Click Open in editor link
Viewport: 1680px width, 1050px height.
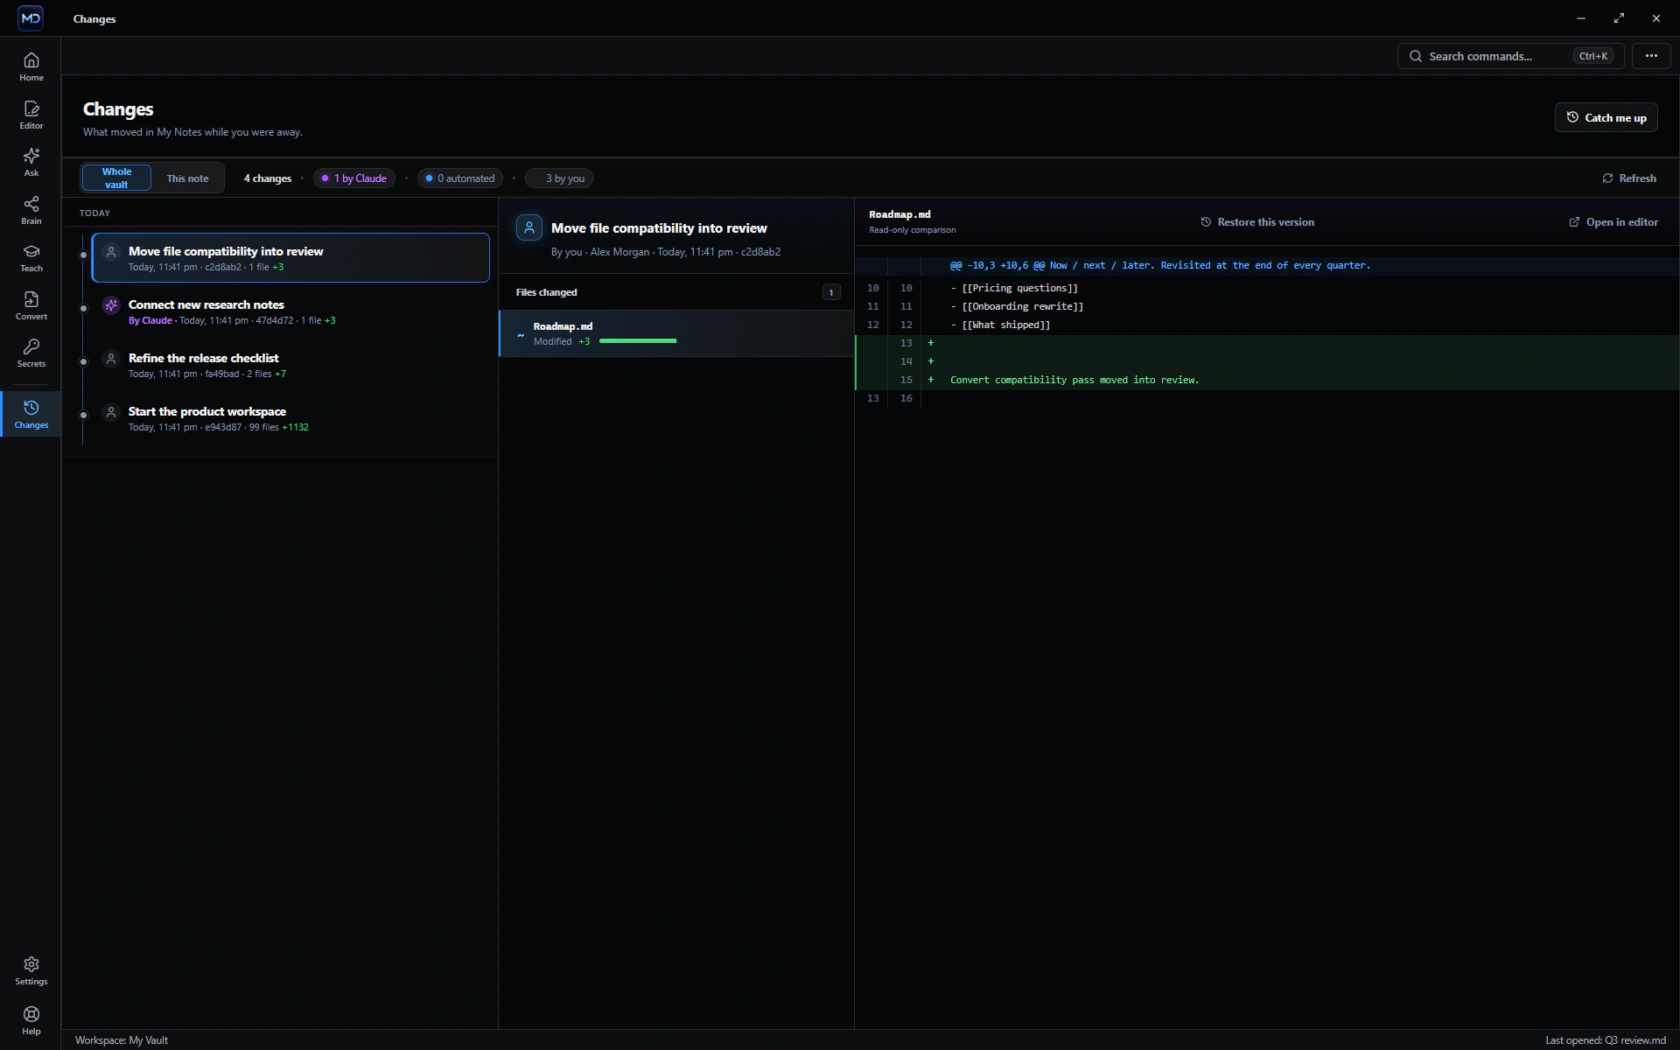pyautogui.click(x=1613, y=222)
